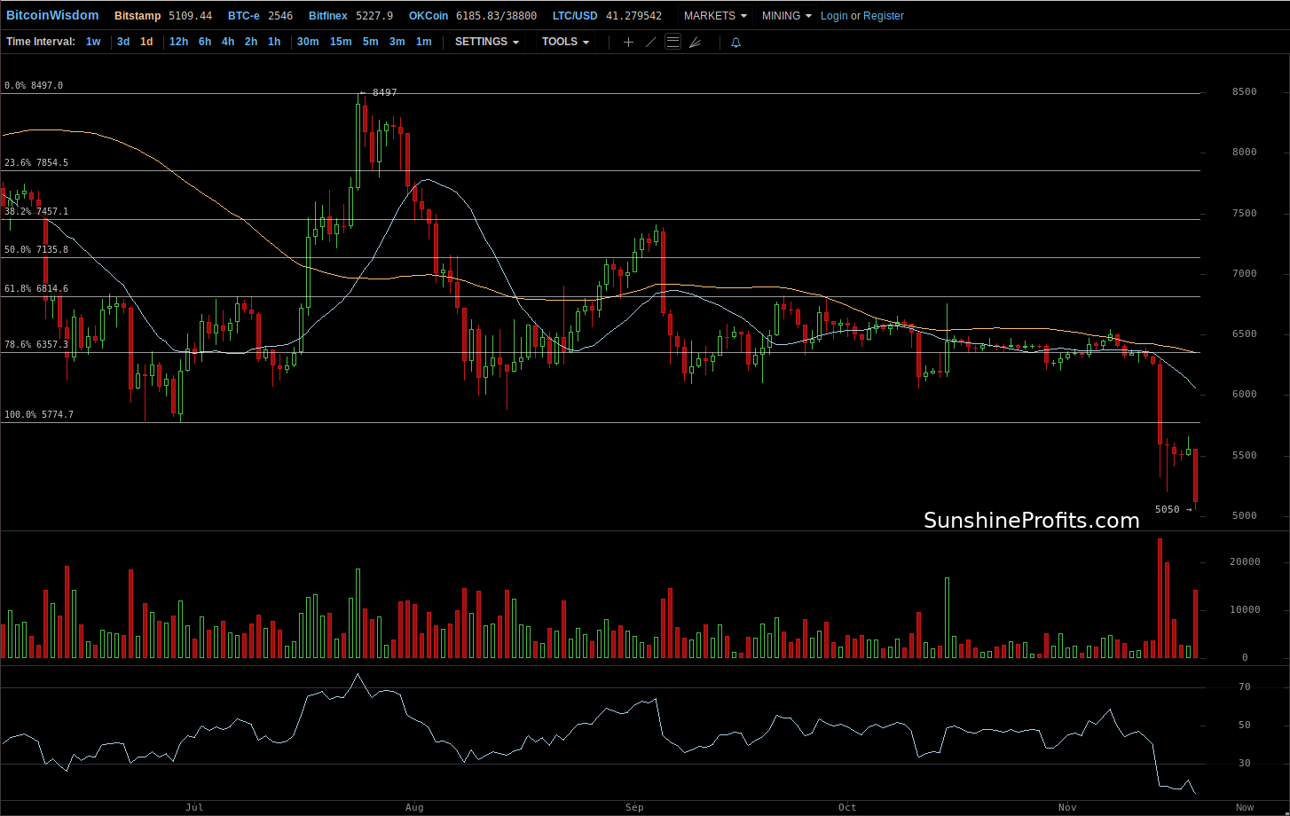Click the Oct date axis label
Viewport: 1290px width, 816px height.
coord(847,807)
